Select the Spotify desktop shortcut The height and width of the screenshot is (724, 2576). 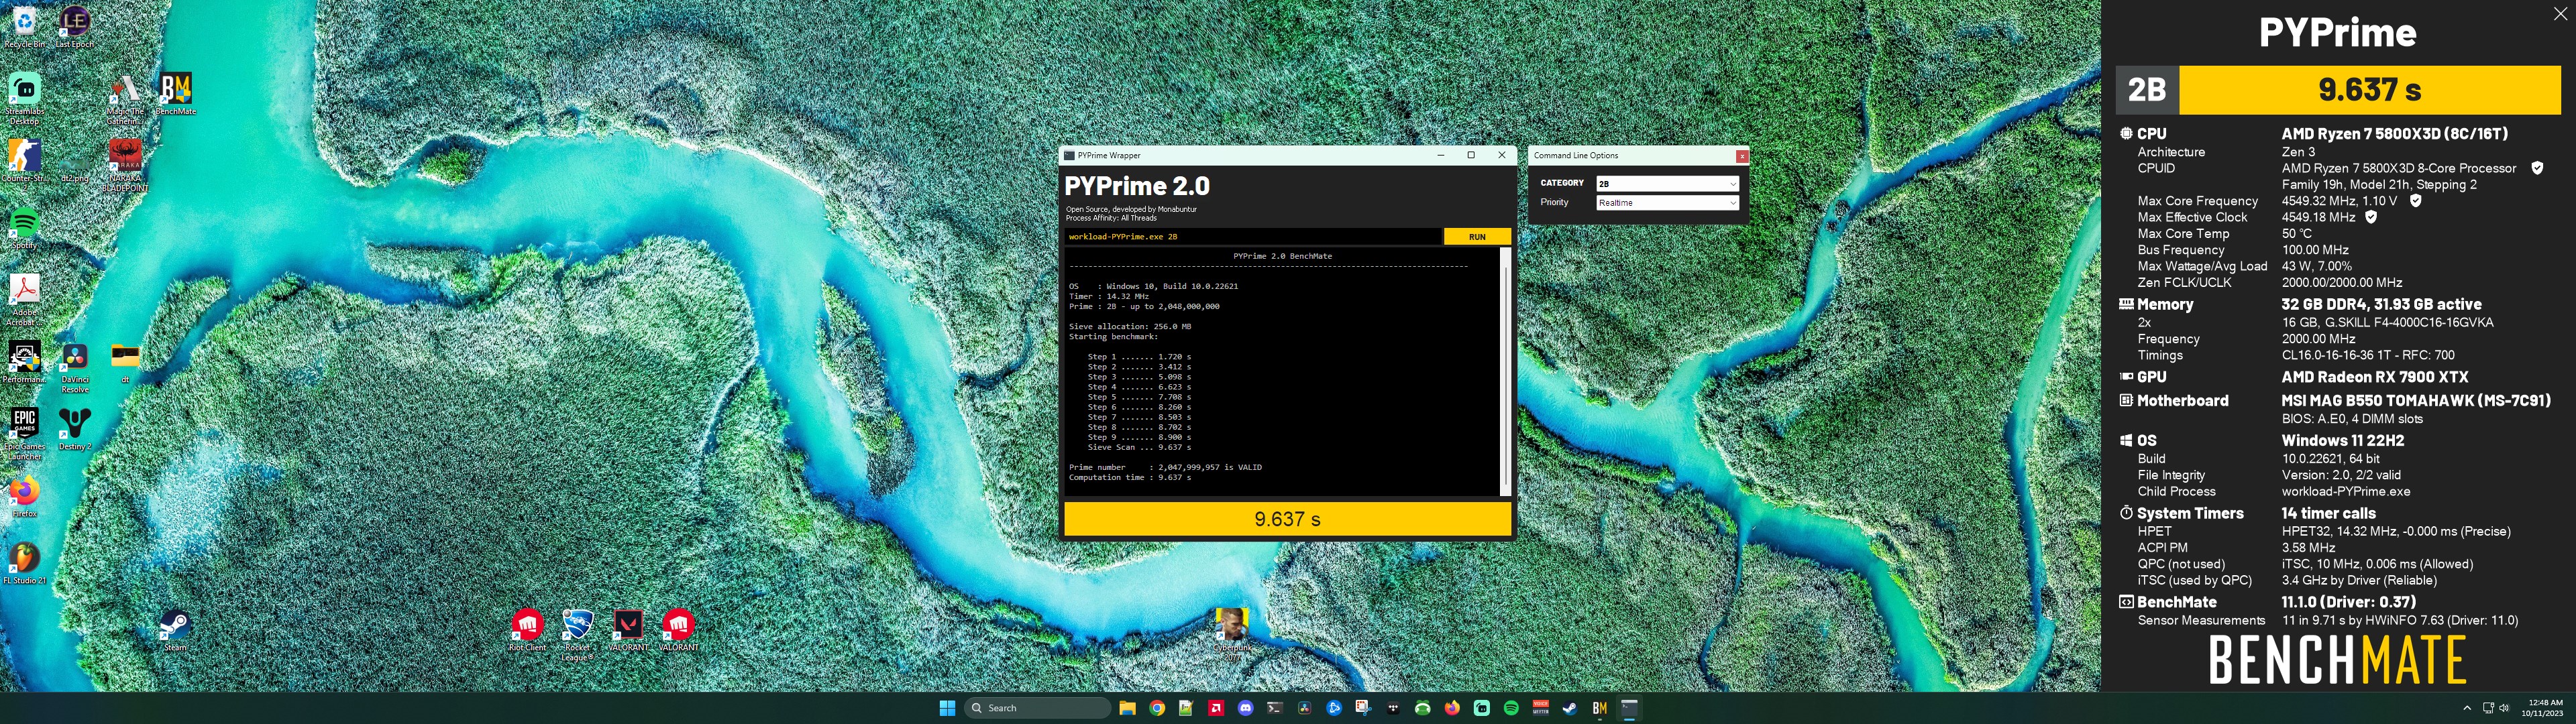click(24, 228)
